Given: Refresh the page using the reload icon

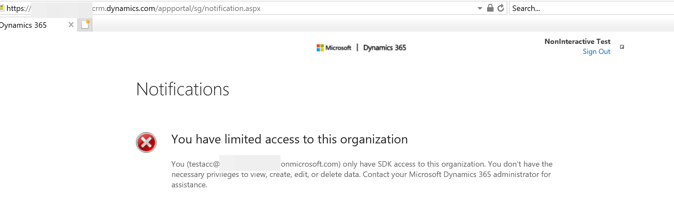Looking at the screenshot, I should pyautogui.click(x=501, y=8).
